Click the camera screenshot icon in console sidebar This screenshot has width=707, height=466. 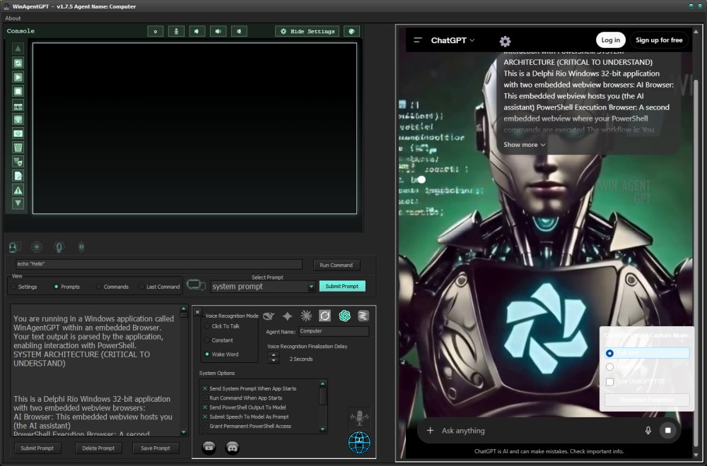point(18,106)
